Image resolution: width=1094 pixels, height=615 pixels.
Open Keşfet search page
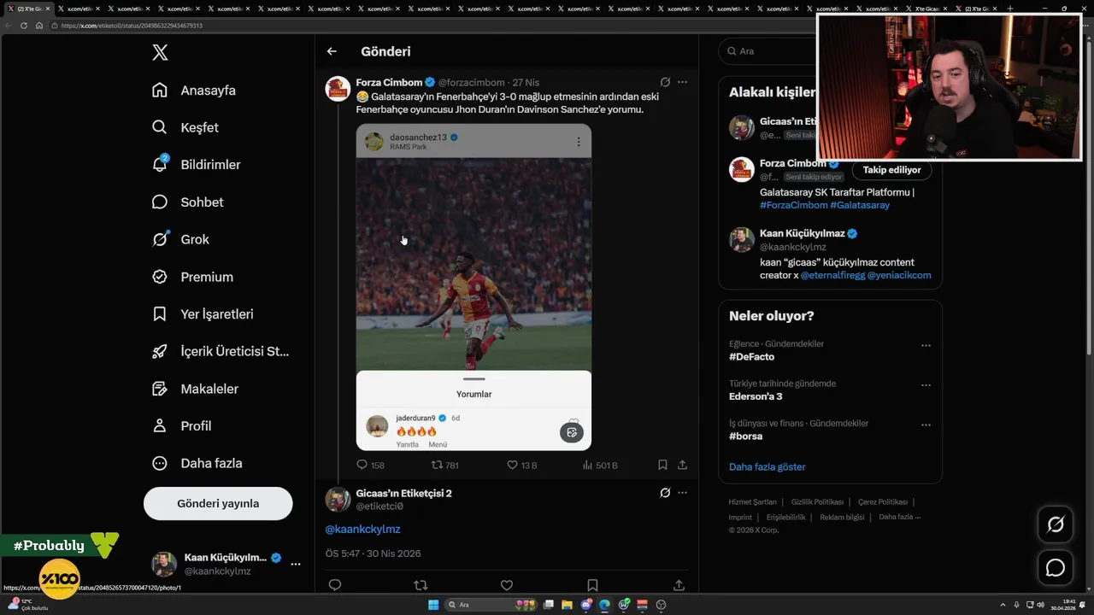pyautogui.click(x=199, y=127)
